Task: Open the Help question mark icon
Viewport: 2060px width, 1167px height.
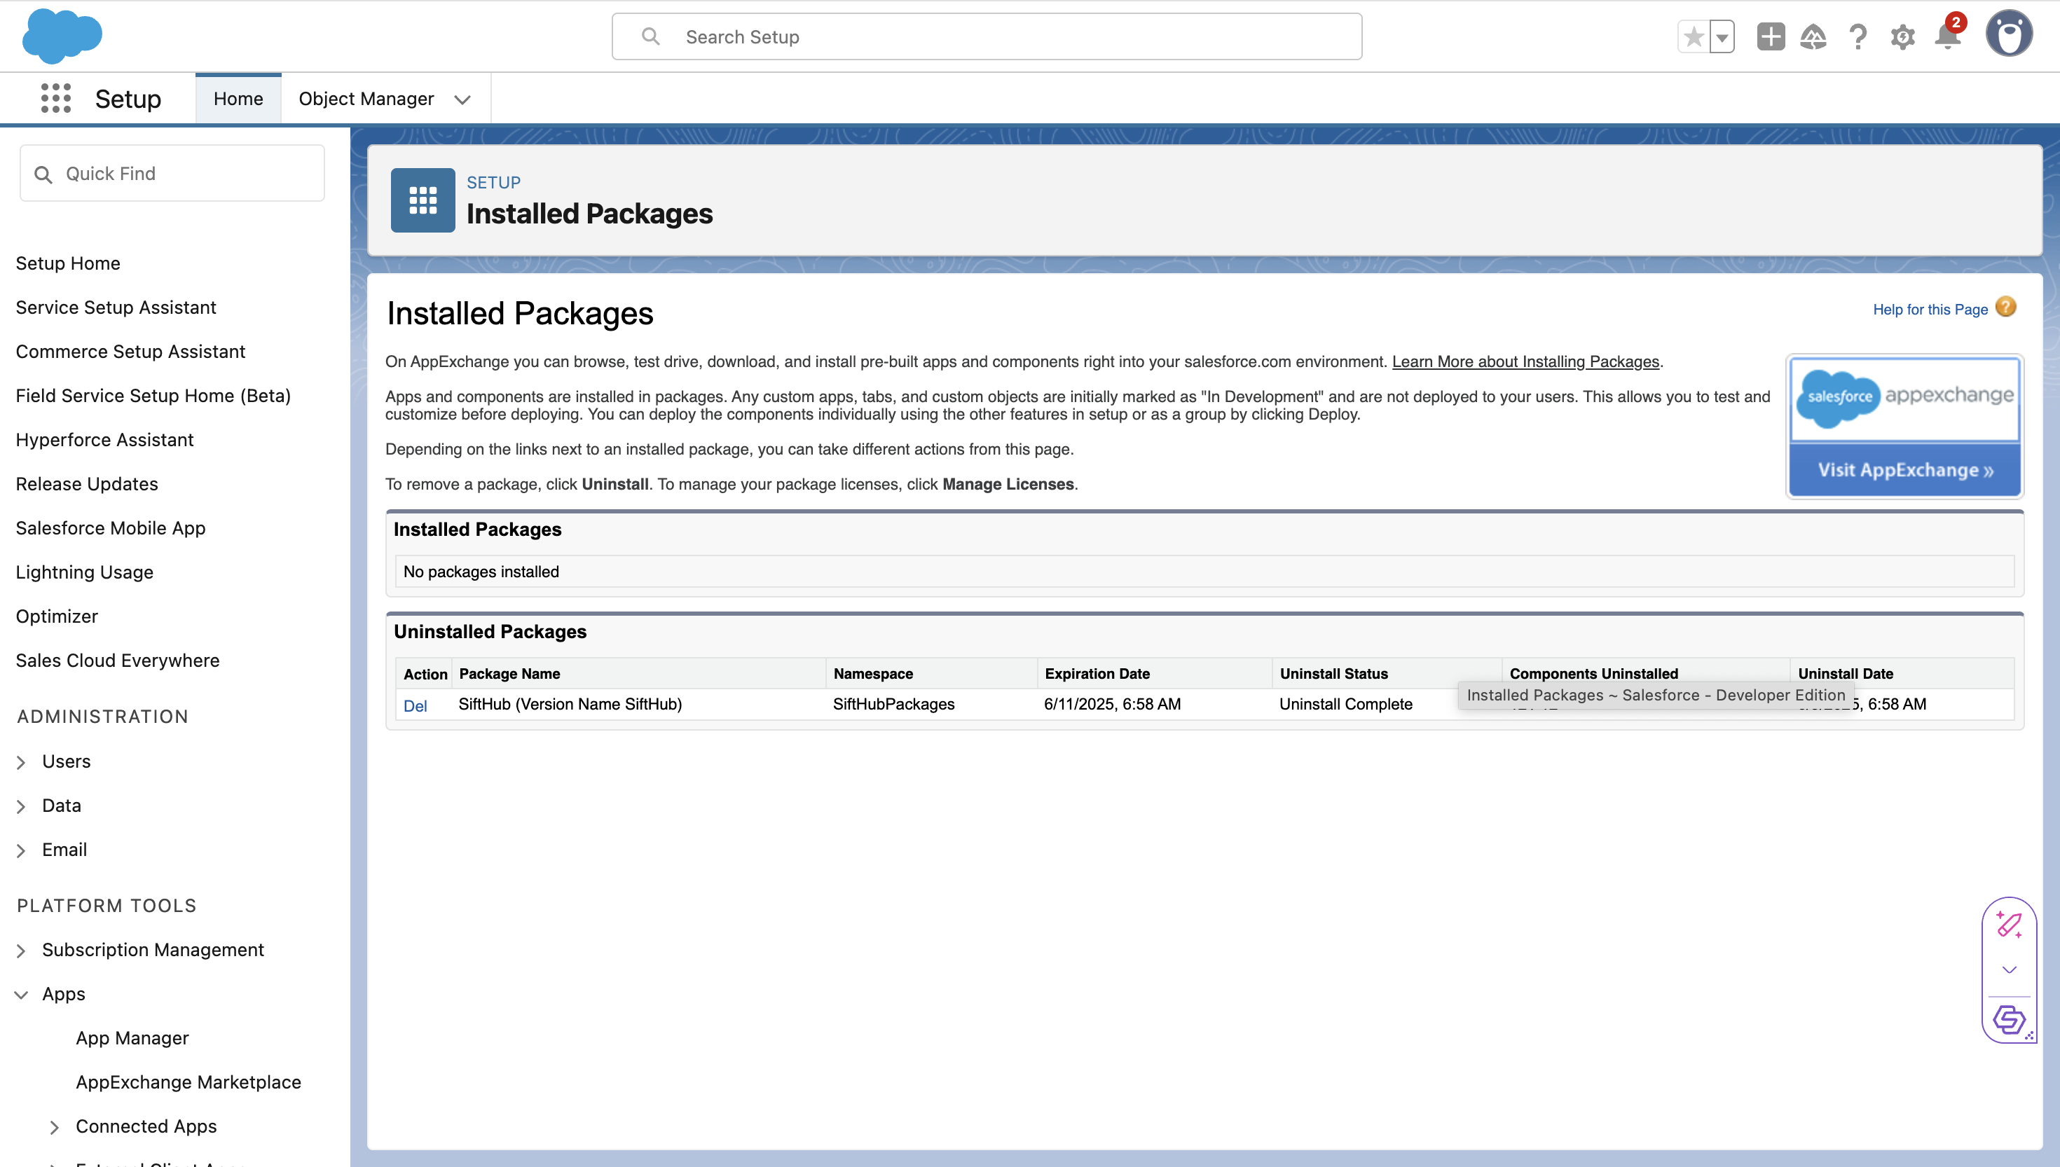Action: [1858, 37]
